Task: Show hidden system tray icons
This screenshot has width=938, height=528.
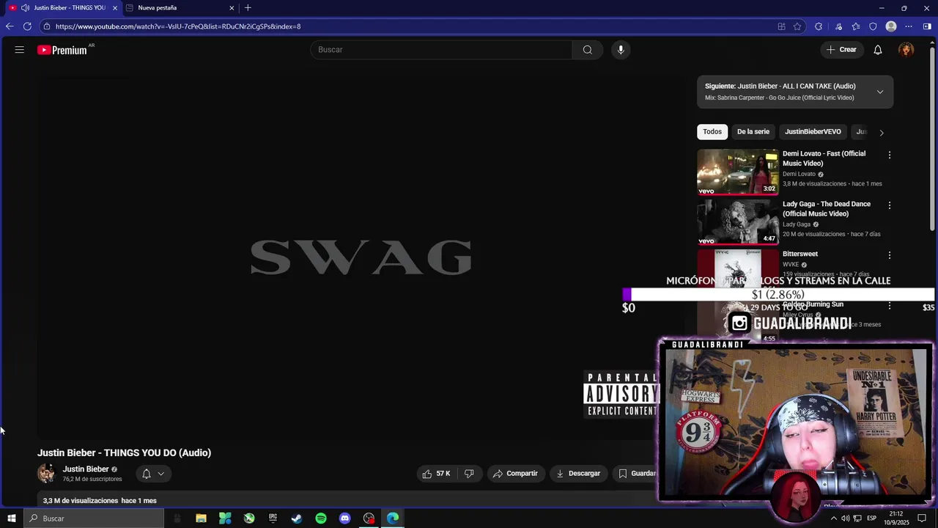Action: tap(833, 518)
